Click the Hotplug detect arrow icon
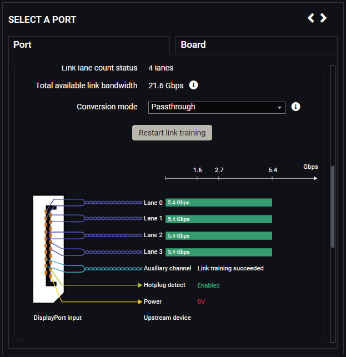The image size is (346, 357). [141, 285]
